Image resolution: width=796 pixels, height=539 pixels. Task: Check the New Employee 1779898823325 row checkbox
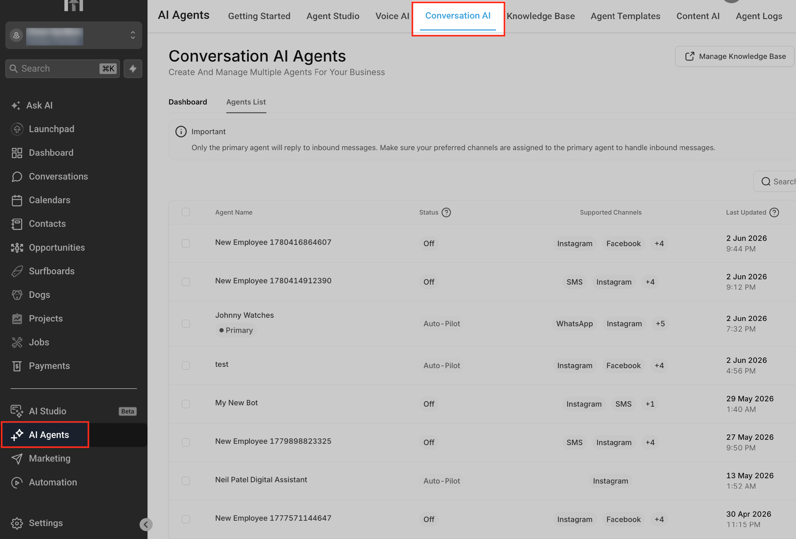pyautogui.click(x=186, y=442)
